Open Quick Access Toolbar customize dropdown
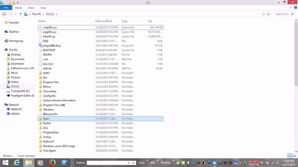The width and height of the screenshot is (298, 167). tap(18, 2)
